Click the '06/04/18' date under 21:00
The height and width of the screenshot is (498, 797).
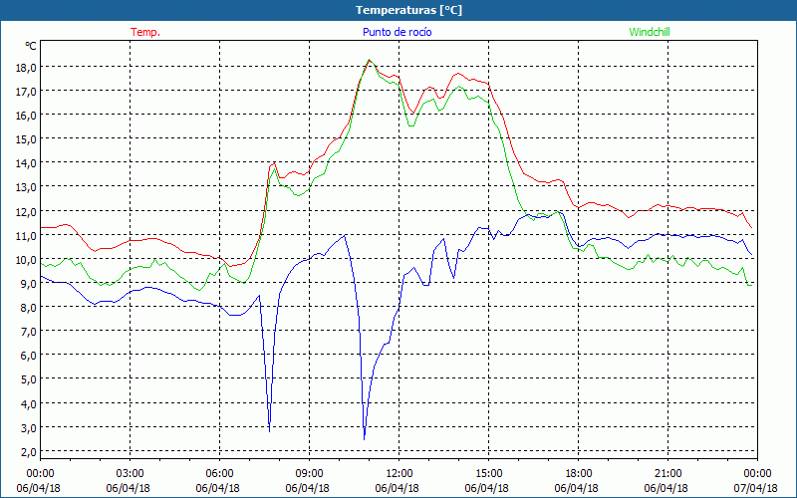[x=666, y=488]
